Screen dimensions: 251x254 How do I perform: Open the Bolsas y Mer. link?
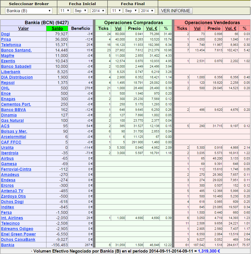point(14,131)
